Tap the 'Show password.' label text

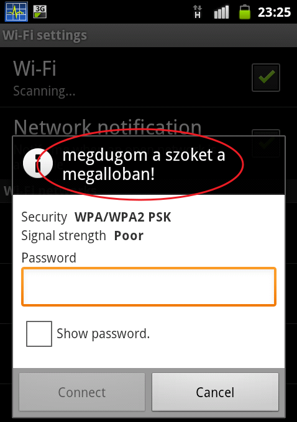(103, 334)
